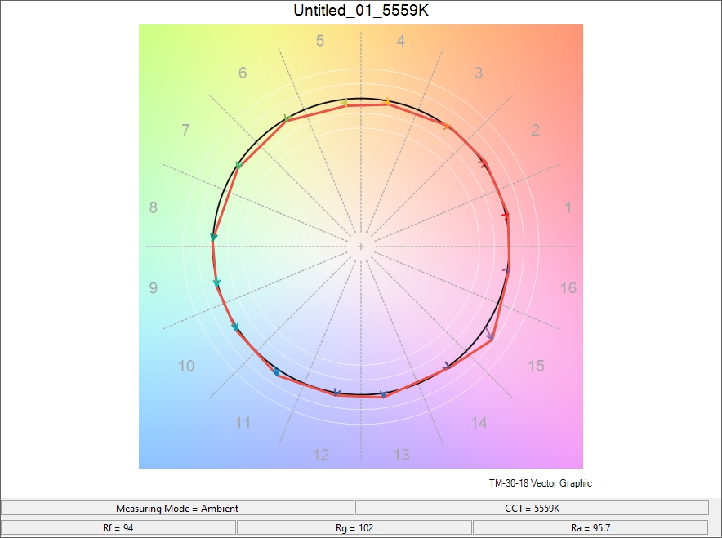
Task: Click hue bin label 1
Action: click(568, 207)
